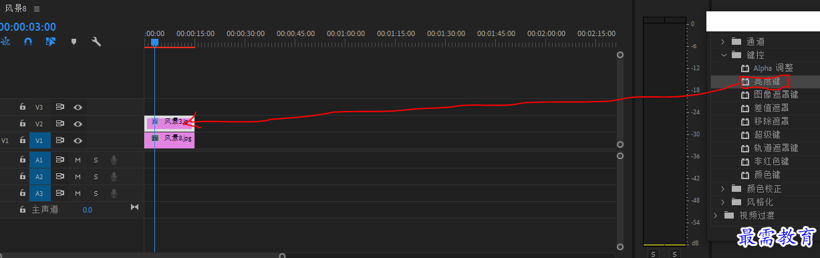Toggle sync lock on A2 track
The width and height of the screenshot is (820, 258).
tap(59, 176)
